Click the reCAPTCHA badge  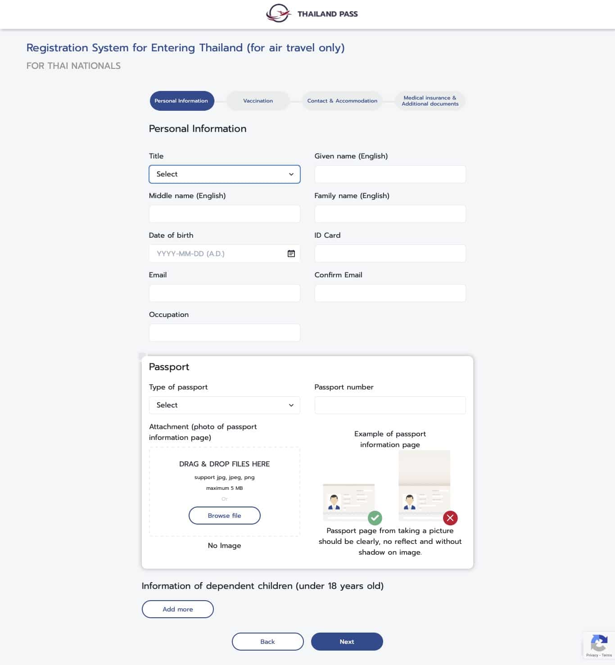point(599,645)
